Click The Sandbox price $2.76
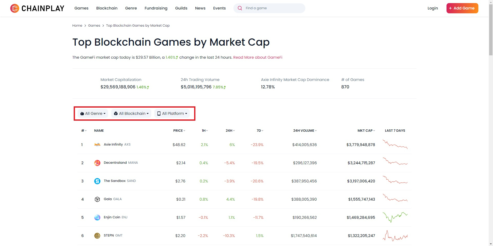493x246 pixels. [180, 181]
